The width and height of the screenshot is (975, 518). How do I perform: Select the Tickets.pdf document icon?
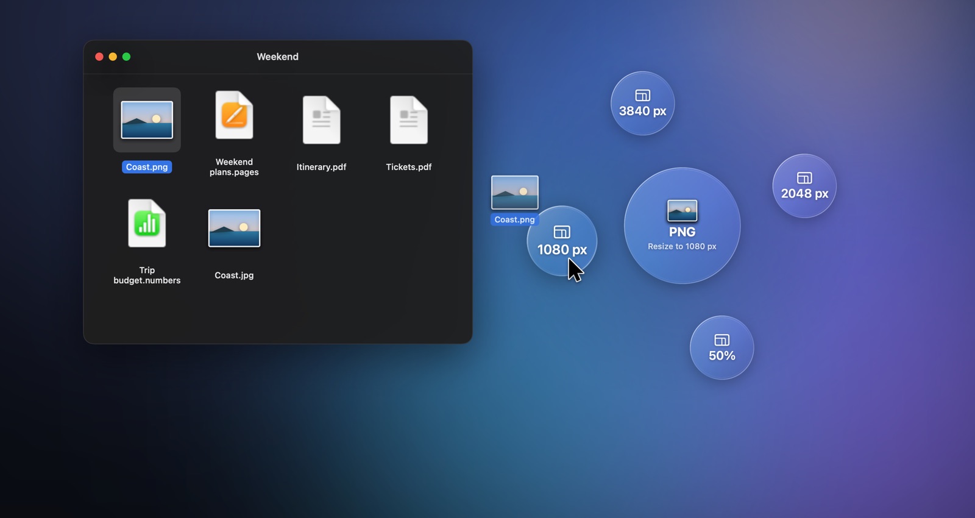point(408,120)
